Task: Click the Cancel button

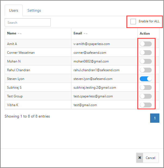Action: coord(147,158)
